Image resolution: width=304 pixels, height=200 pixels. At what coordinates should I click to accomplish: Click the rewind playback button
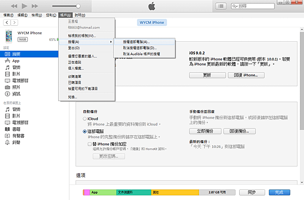tap(14, 6)
